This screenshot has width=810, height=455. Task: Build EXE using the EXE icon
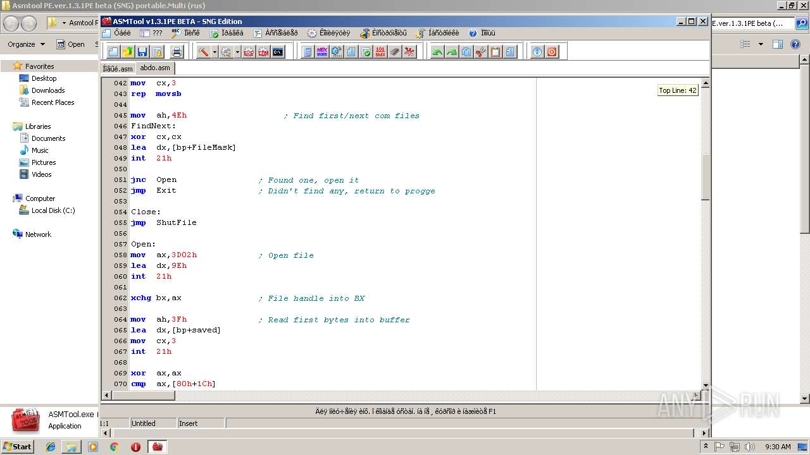pos(249,52)
